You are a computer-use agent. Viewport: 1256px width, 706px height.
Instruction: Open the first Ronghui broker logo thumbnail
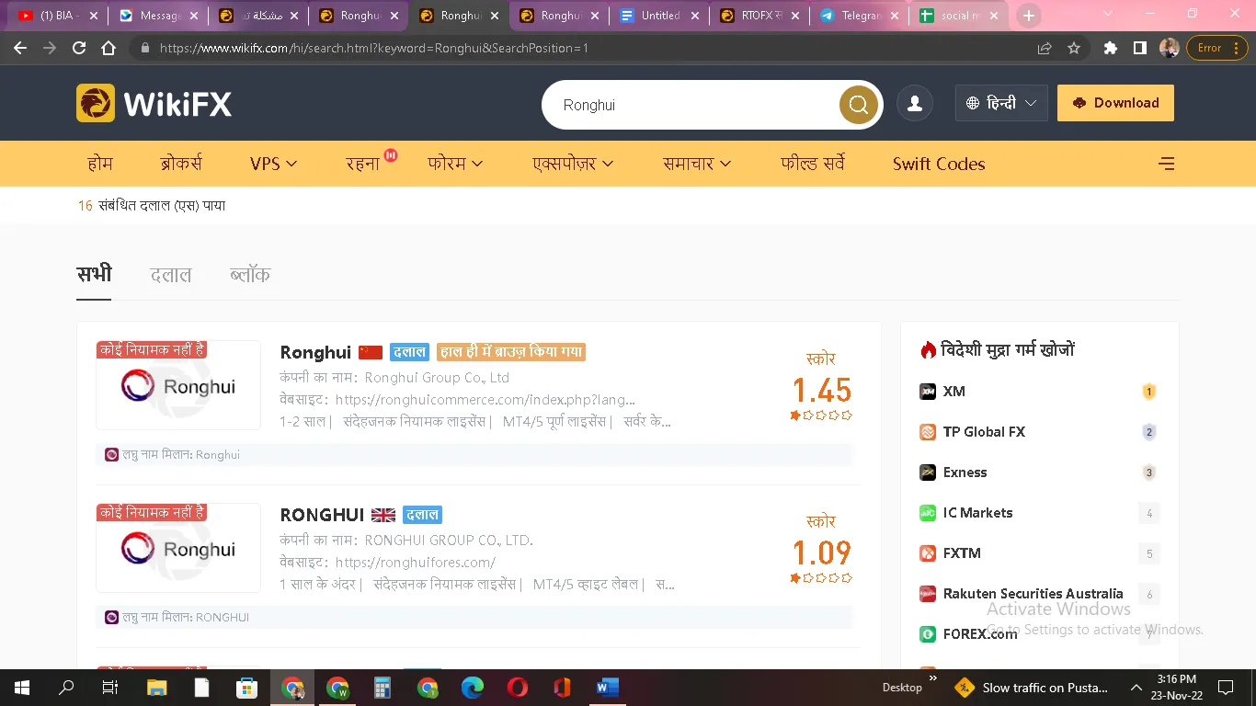coord(178,385)
